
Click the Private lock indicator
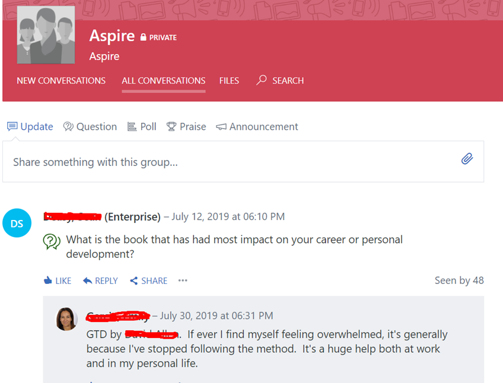point(142,37)
